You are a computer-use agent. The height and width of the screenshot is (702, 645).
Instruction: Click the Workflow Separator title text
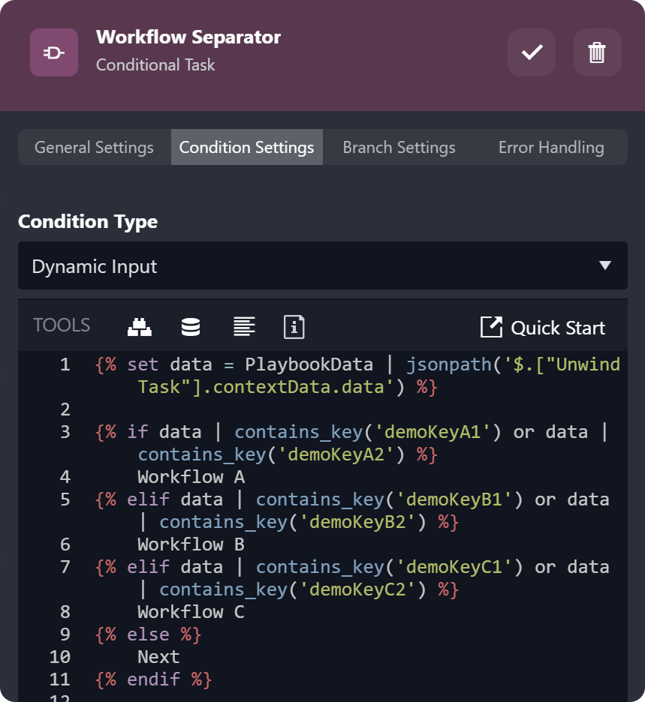pyautogui.click(x=188, y=37)
